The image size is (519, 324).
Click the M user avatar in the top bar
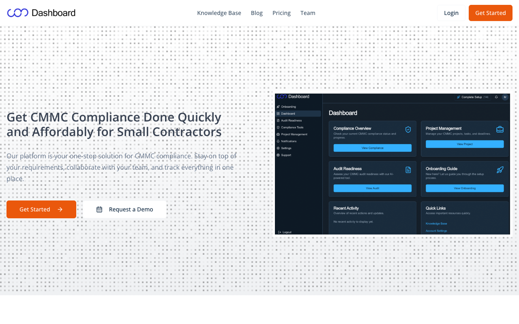pyautogui.click(x=505, y=97)
